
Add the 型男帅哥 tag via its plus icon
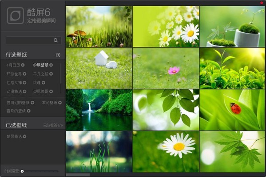(51, 92)
